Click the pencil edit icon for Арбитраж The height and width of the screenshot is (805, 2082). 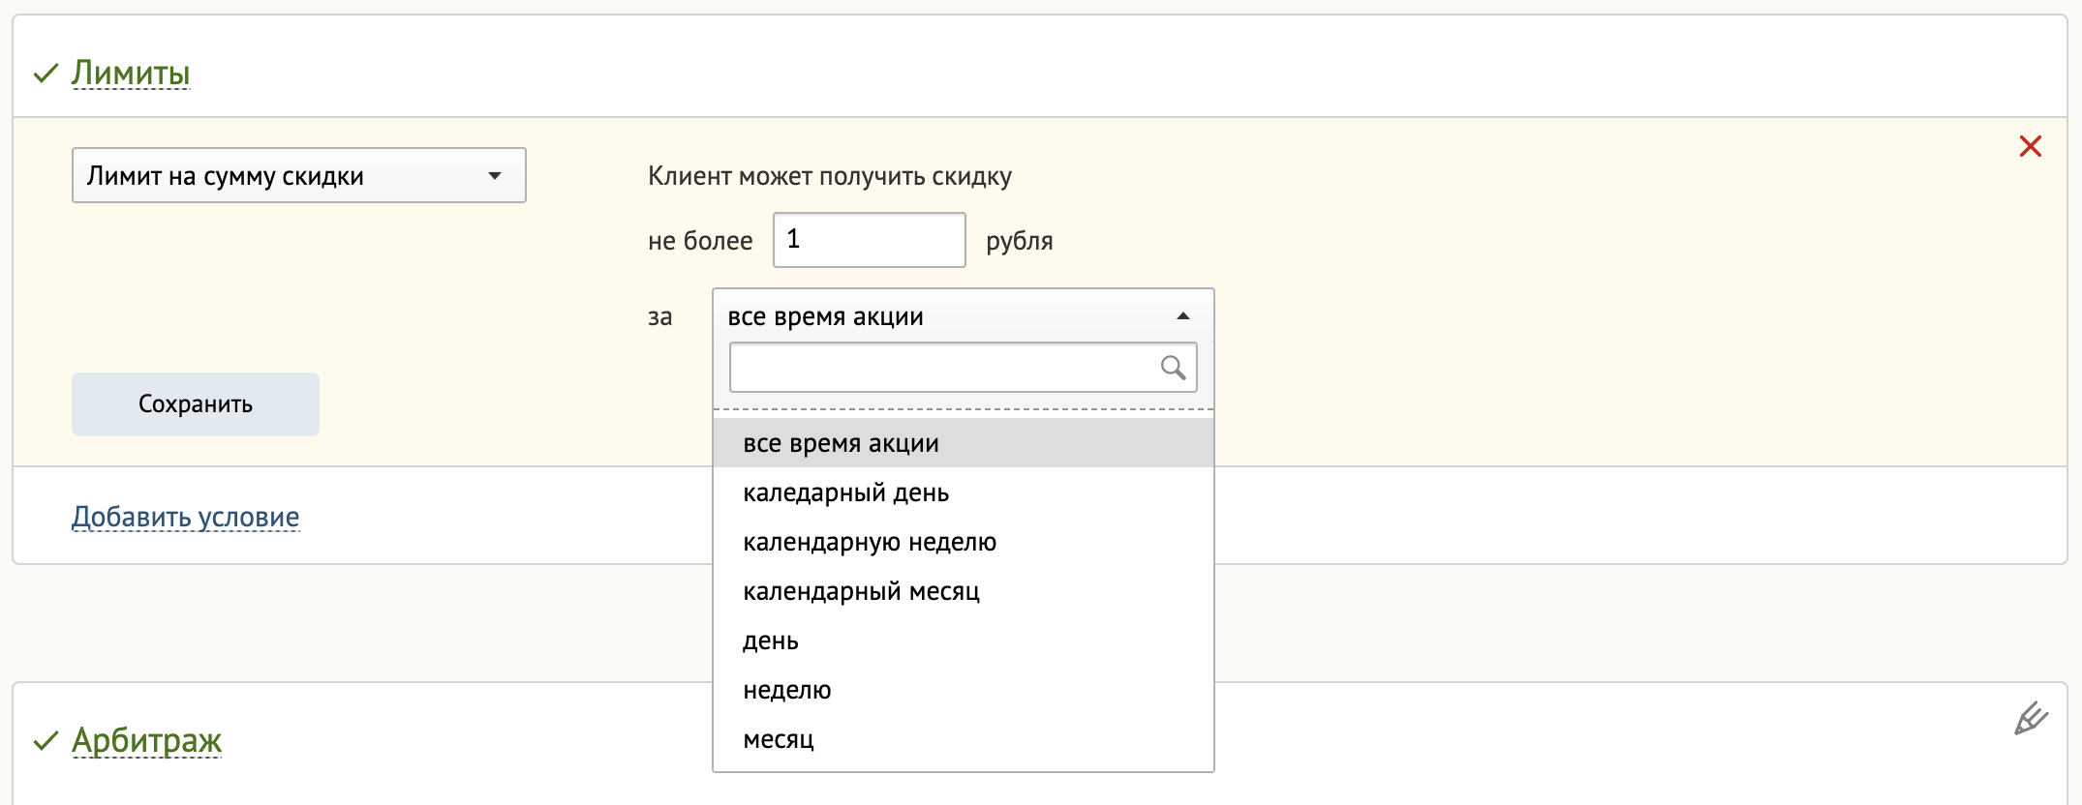[2031, 719]
